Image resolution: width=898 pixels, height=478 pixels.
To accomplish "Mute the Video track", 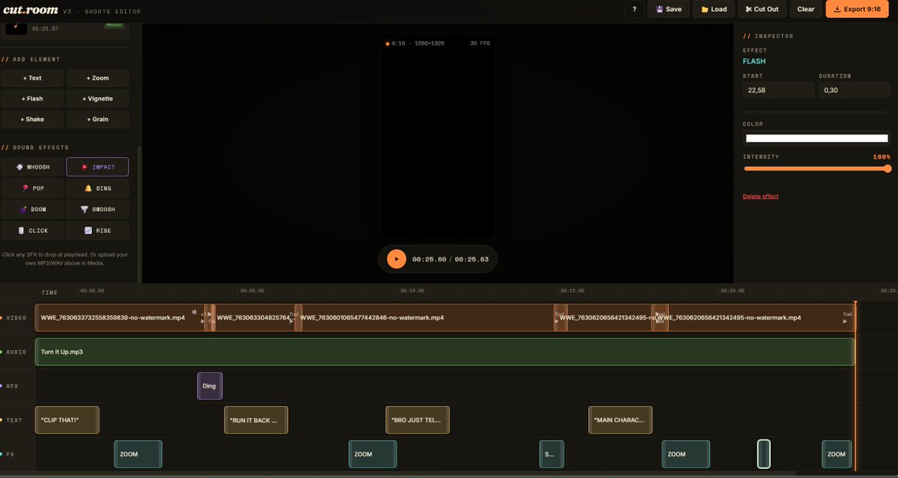I will point(7,317).
